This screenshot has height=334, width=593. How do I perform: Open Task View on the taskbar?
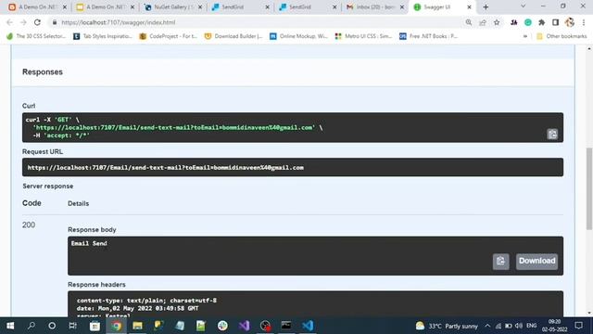click(x=73, y=326)
